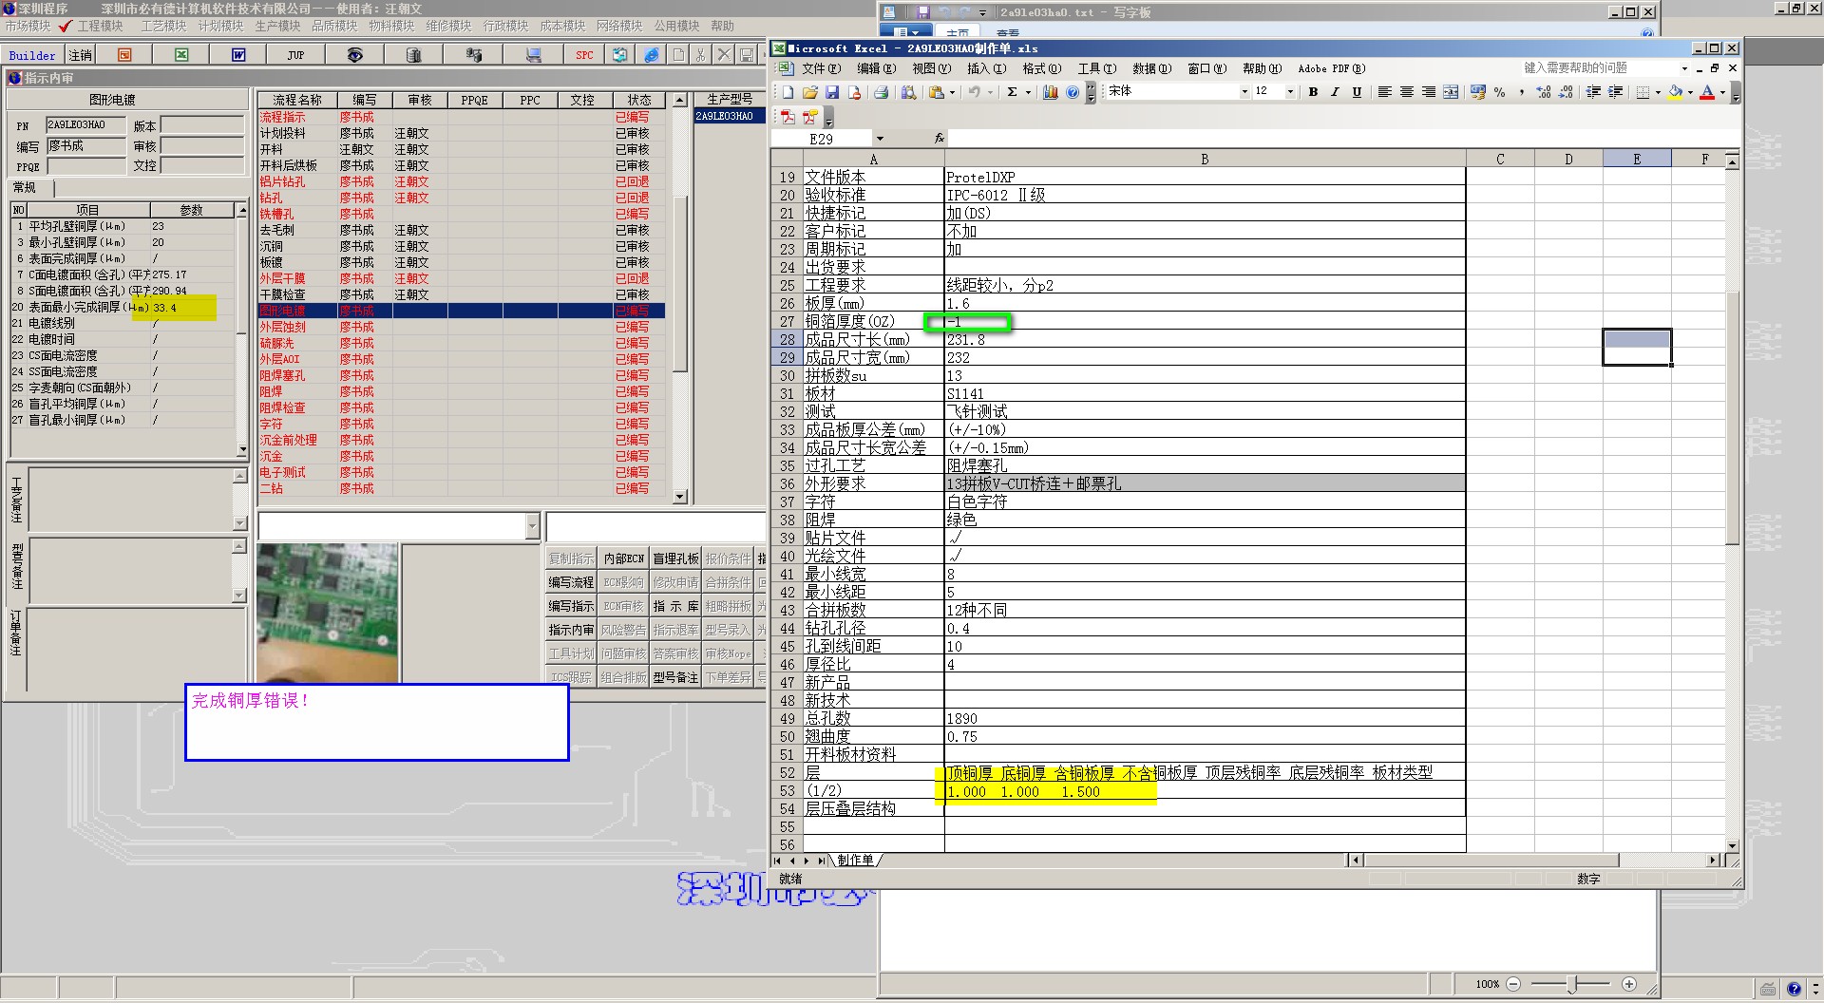Select the 制作单 sheet tab
Viewport: 1824px width, 1003px height.
[856, 860]
